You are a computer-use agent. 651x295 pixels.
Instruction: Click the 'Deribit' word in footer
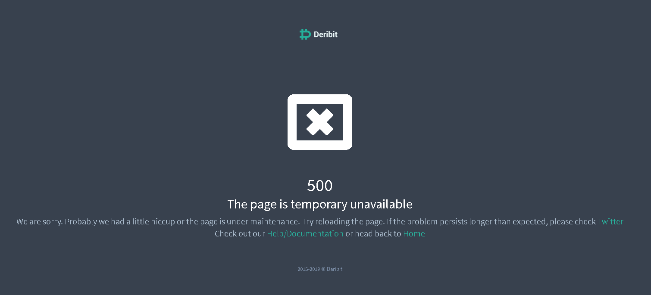point(335,269)
